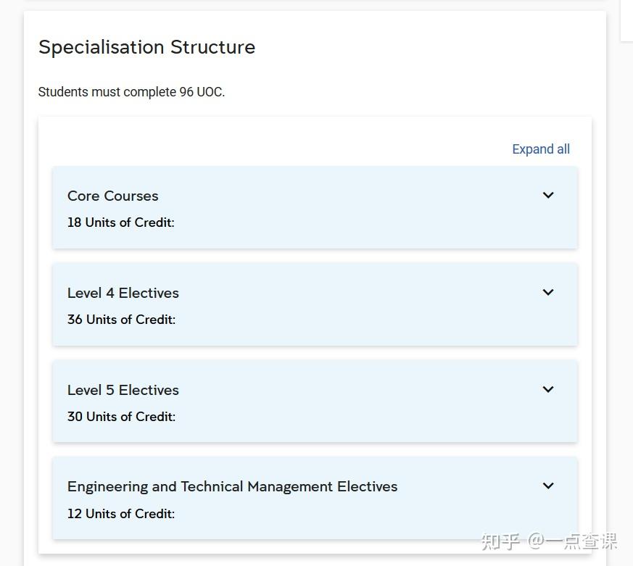
Task: Select the Level 4 Electives title
Action: pyautogui.click(x=123, y=293)
